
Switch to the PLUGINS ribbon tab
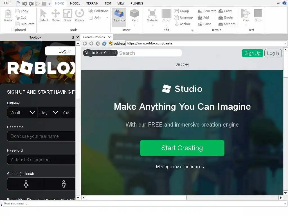137,3
